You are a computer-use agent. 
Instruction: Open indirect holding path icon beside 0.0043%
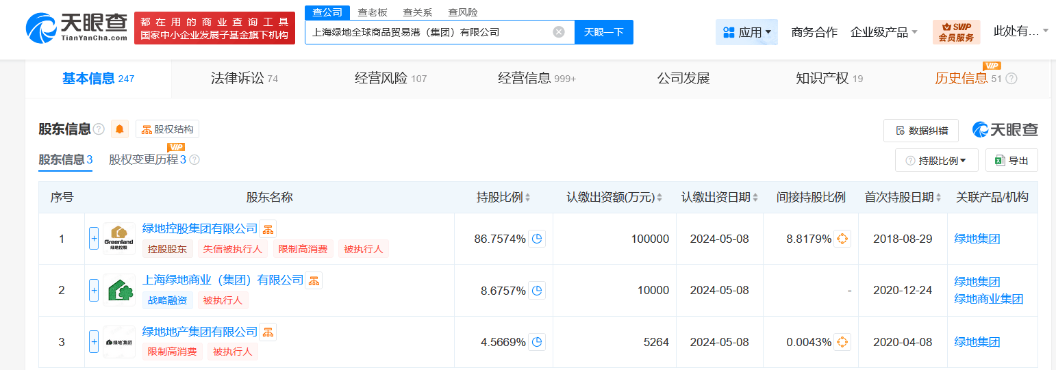point(842,342)
